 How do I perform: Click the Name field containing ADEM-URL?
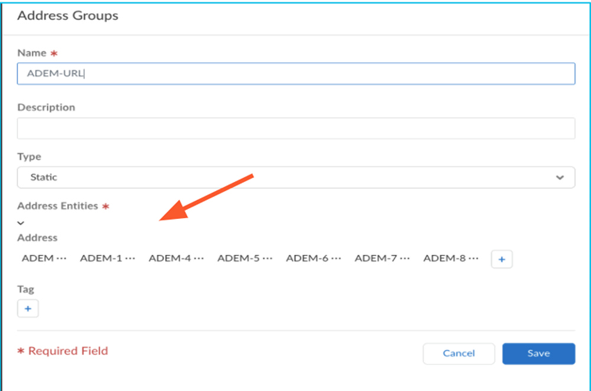[295, 74]
